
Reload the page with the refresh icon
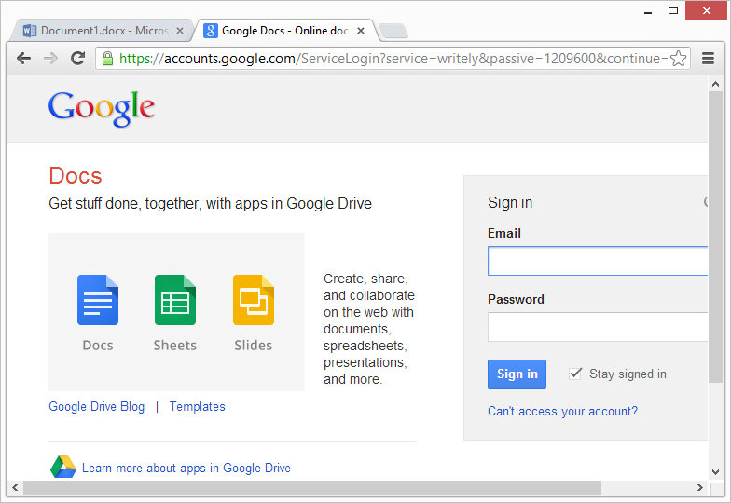tap(78, 58)
